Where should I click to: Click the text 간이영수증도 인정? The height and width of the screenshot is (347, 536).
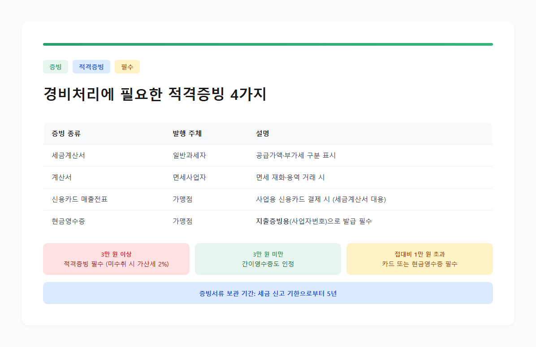point(268,264)
